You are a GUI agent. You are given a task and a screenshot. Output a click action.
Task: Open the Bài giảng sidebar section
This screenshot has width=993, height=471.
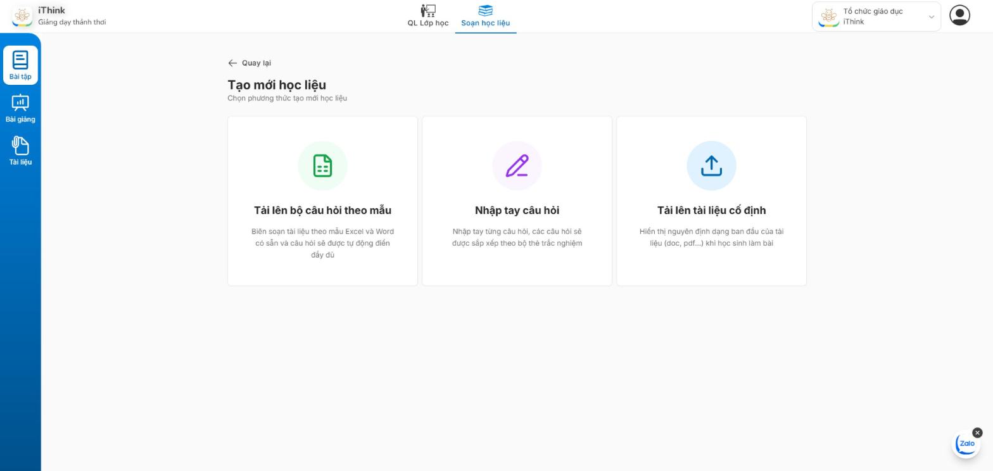pyautogui.click(x=20, y=108)
